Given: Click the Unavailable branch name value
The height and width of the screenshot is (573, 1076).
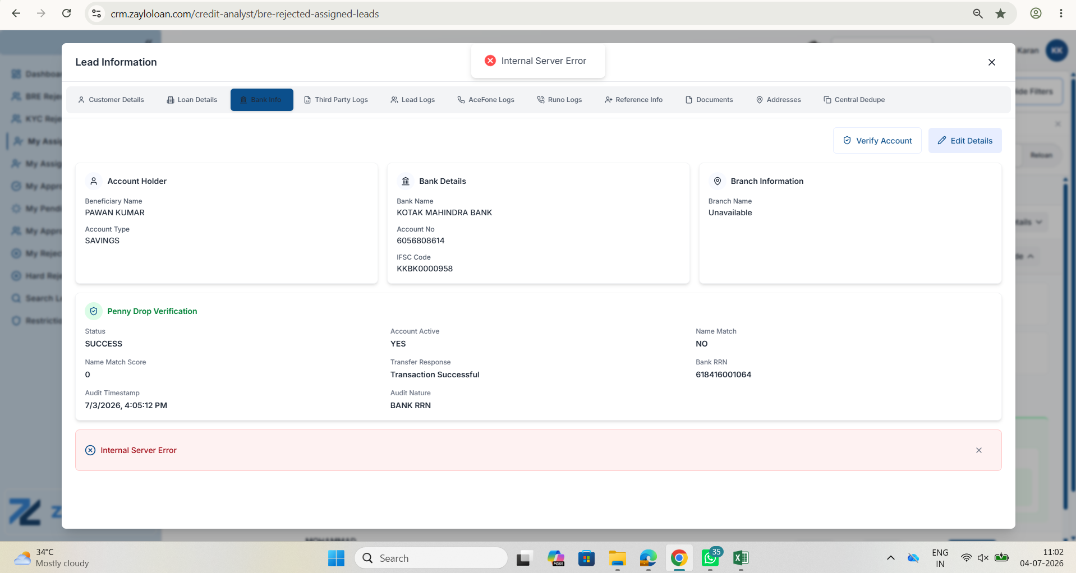Looking at the screenshot, I should point(730,212).
